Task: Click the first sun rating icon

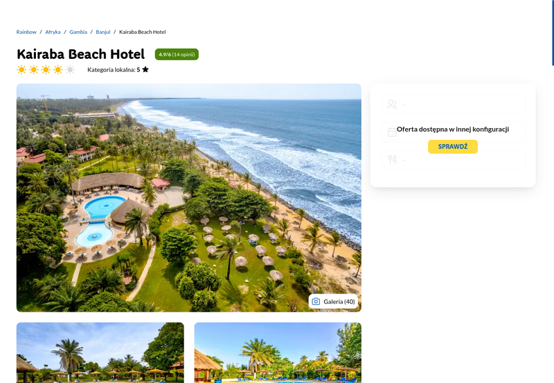Action: click(x=21, y=69)
